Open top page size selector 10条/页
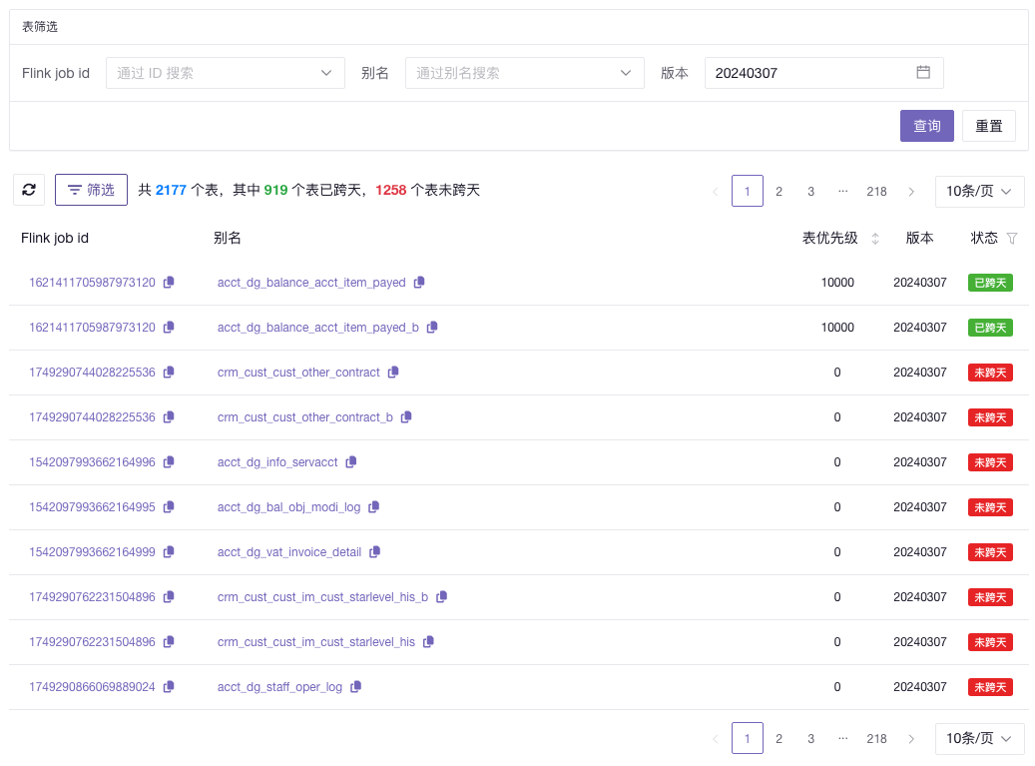The height and width of the screenshot is (766, 1035). point(979,191)
